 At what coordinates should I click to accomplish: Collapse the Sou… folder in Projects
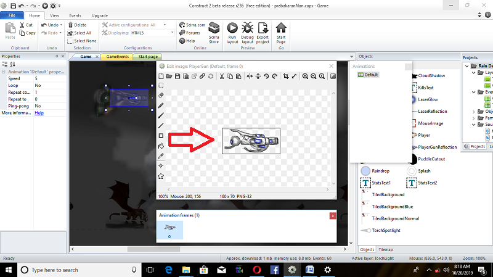click(x=474, y=125)
